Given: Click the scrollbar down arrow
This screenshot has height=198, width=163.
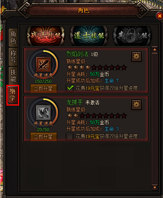Looking at the screenshot, I should (155, 187).
